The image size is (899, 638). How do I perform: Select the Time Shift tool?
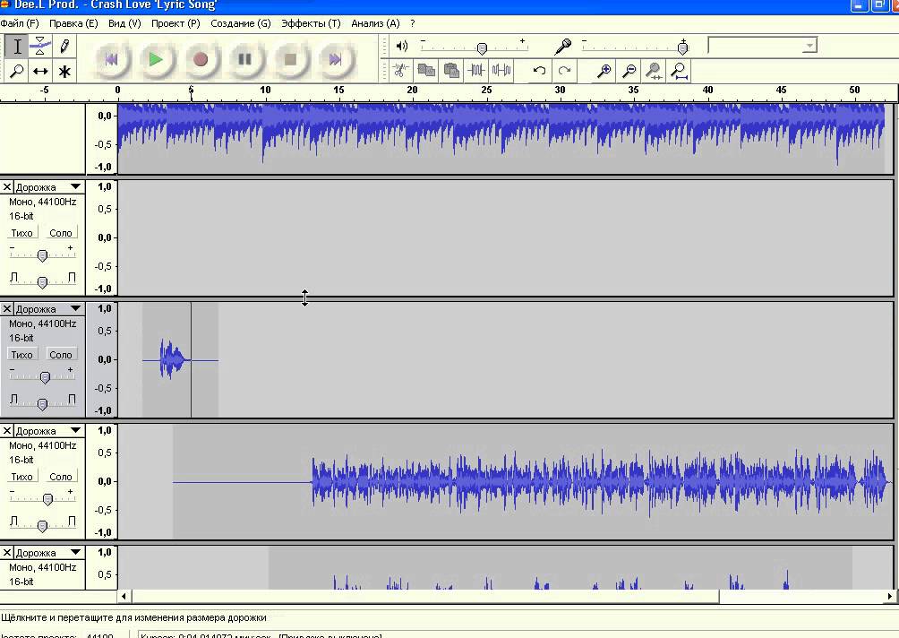tap(40, 71)
